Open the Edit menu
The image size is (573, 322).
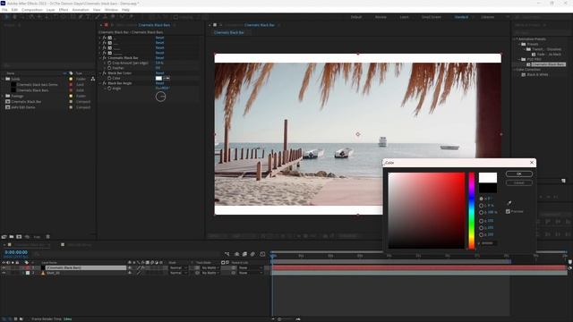pos(14,10)
